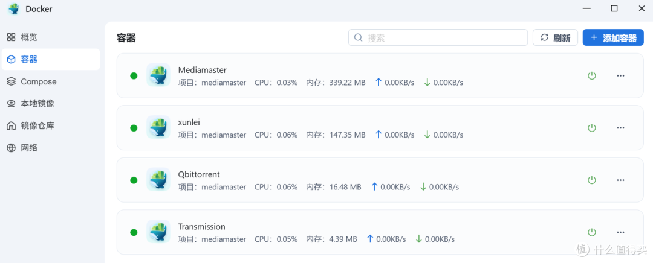Minimize the Docker window
Viewport: 653px width, 263px height.
(x=586, y=8)
